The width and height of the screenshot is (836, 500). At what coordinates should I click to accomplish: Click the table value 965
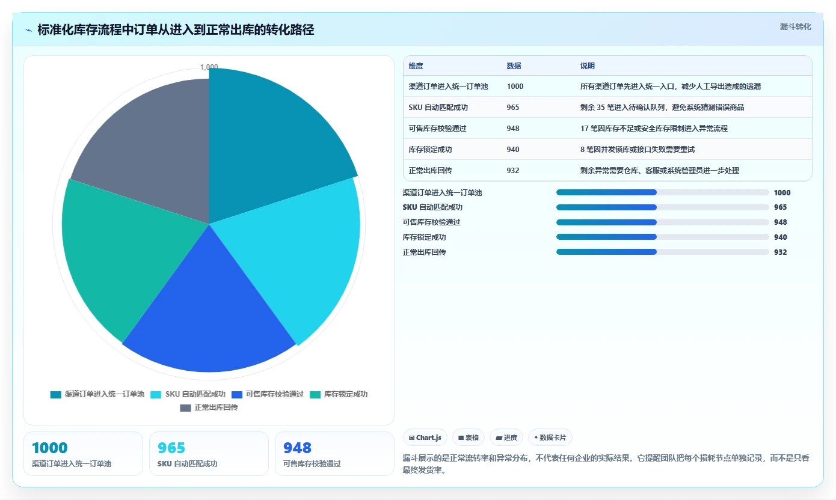(x=512, y=108)
